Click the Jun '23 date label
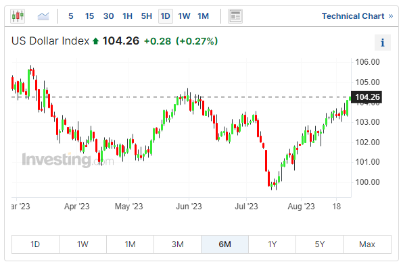This screenshot has width=401, height=266. tap(189, 207)
